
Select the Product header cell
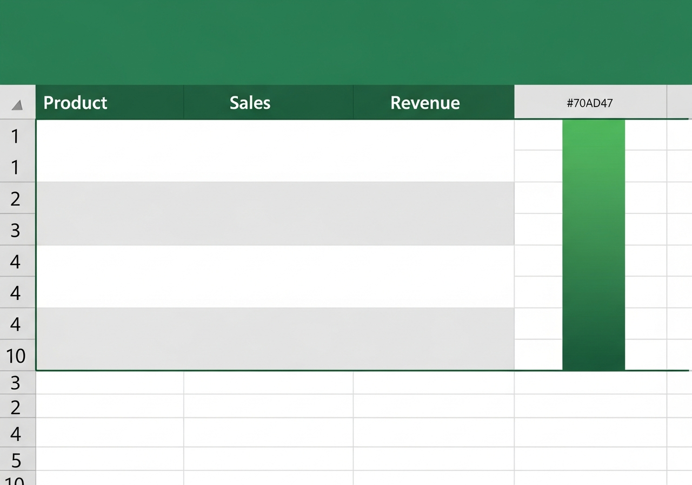[110, 102]
